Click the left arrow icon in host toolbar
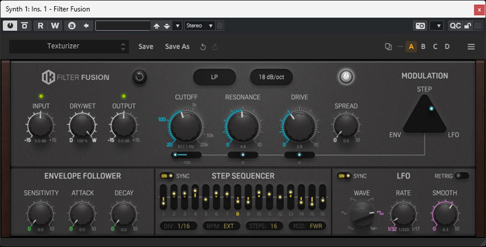Screen dimensions: 486x247 point(86,25)
